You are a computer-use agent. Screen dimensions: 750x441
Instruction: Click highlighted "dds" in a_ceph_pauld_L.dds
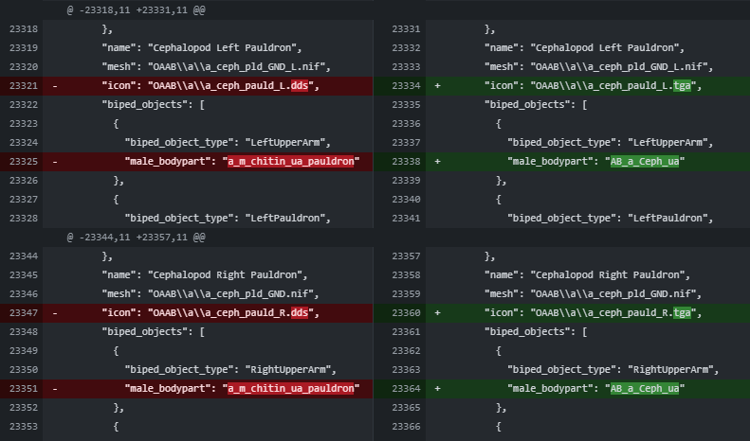[x=300, y=86]
